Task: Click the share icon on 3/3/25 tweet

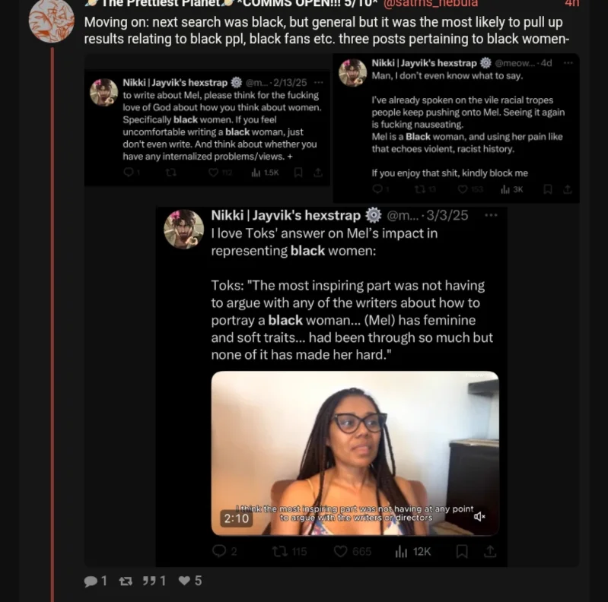Action: 490,551
